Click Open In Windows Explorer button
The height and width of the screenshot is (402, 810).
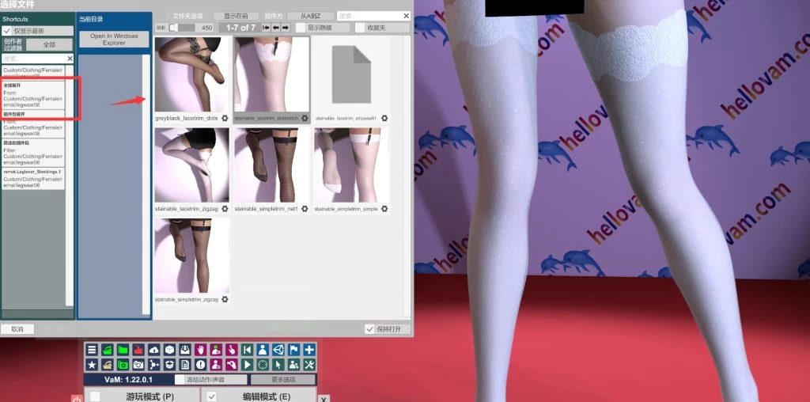click(114, 40)
